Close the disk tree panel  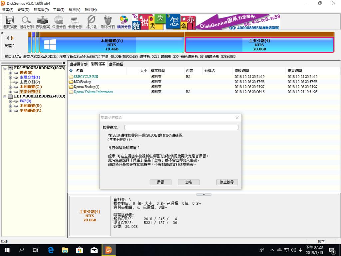pos(64,63)
